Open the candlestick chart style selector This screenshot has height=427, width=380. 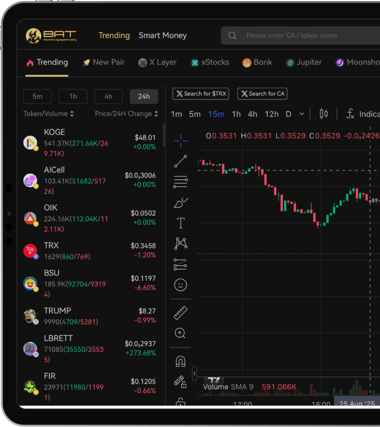[x=323, y=114]
